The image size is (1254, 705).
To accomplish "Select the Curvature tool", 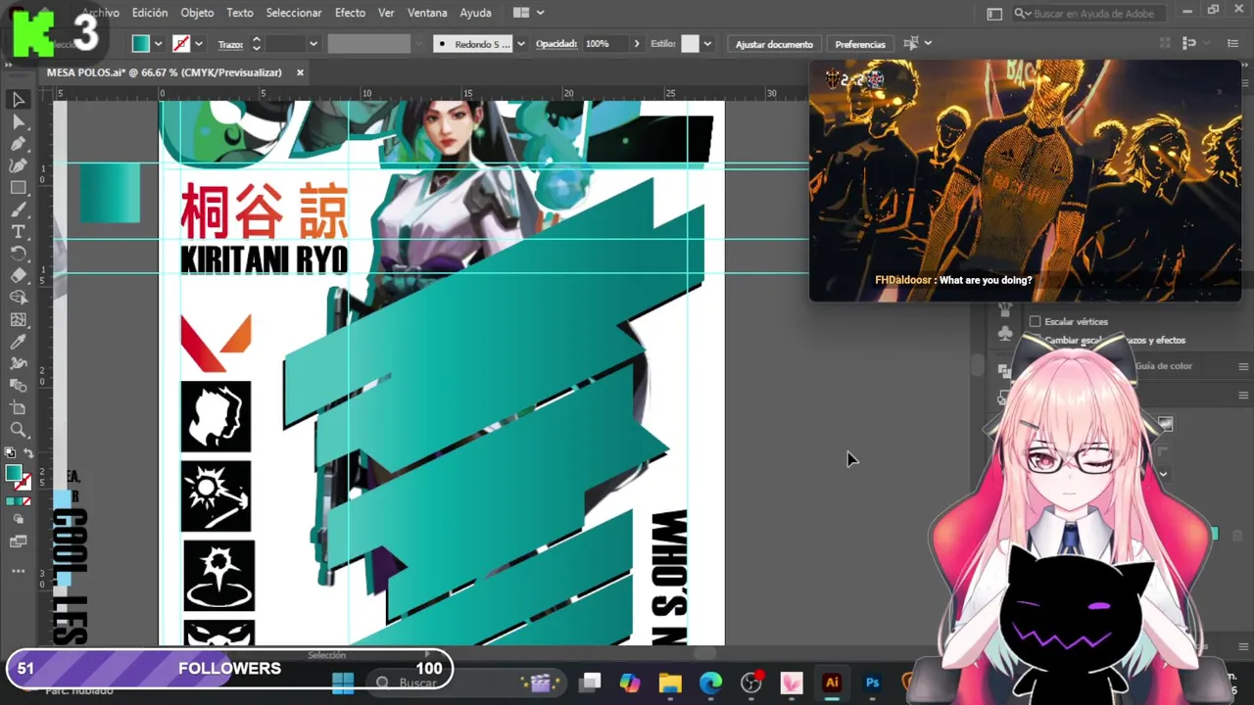I will [x=18, y=165].
